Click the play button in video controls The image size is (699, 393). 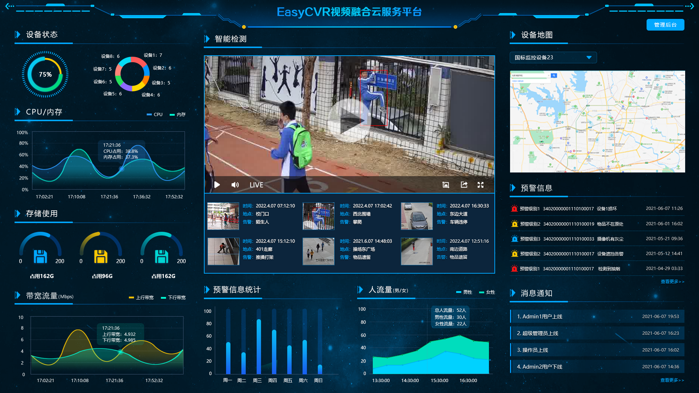tap(217, 185)
